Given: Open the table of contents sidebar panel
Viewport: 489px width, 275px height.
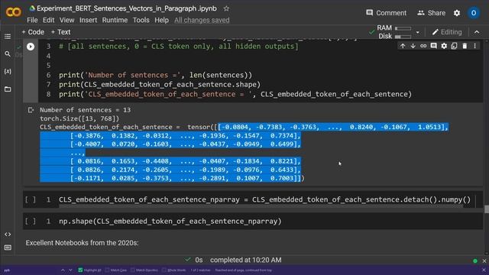Looking at the screenshot, I should click(8, 37).
